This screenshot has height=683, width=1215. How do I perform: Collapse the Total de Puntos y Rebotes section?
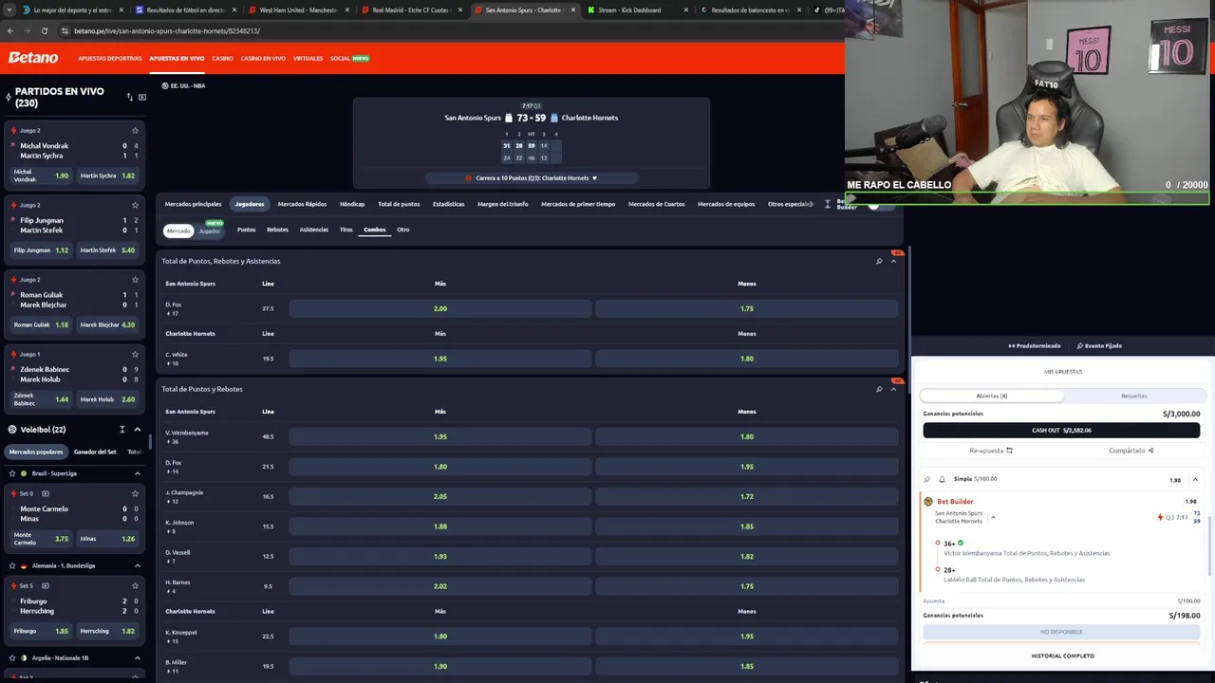click(x=893, y=389)
